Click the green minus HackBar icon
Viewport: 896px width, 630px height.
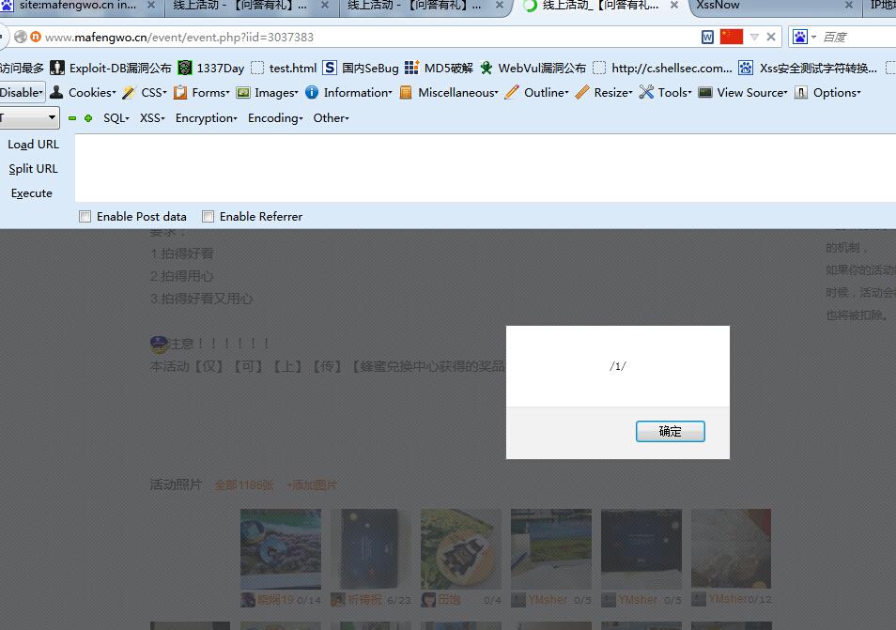tap(72, 118)
